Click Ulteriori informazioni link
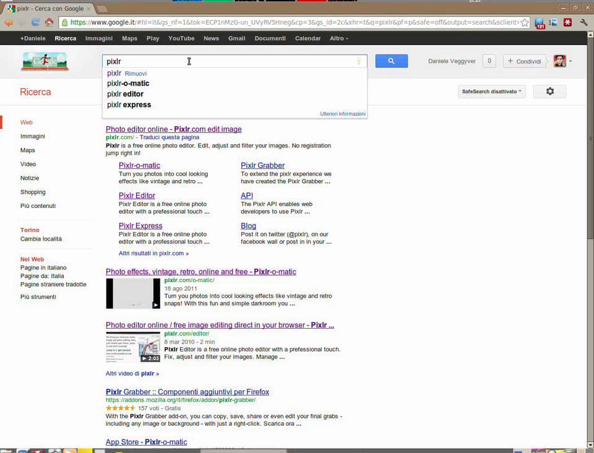This screenshot has width=594, height=453. [342, 114]
